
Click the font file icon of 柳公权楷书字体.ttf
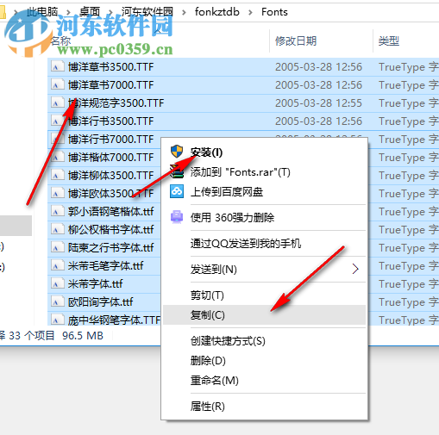(x=58, y=229)
